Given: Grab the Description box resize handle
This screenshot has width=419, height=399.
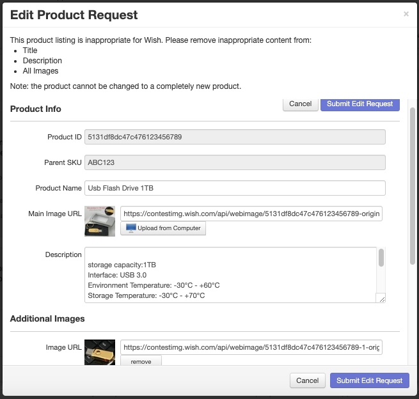Looking at the screenshot, I should pyautogui.click(x=381, y=298).
